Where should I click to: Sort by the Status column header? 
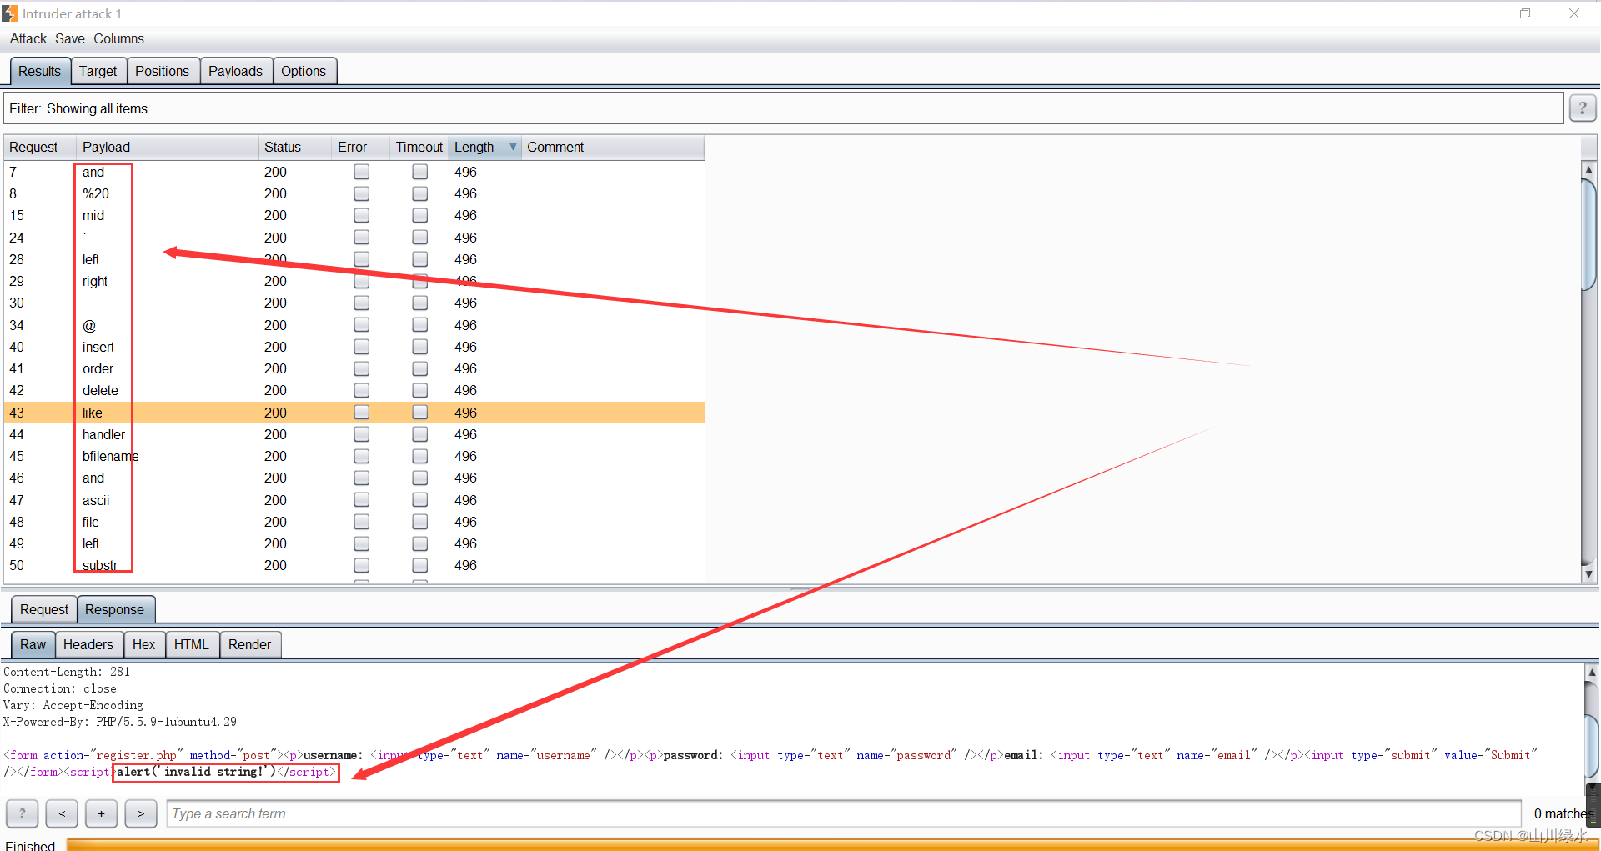click(294, 147)
